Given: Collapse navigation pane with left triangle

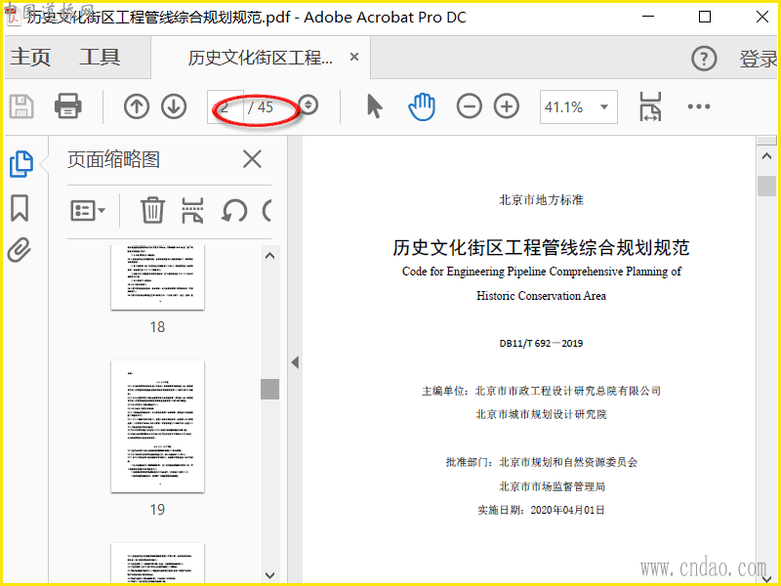Looking at the screenshot, I should pos(295,362).
